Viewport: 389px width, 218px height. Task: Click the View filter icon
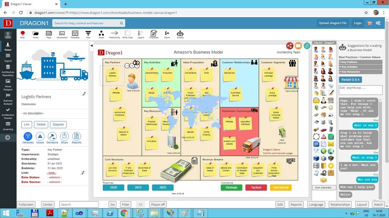pyautogui.click(x=88, y=34)
